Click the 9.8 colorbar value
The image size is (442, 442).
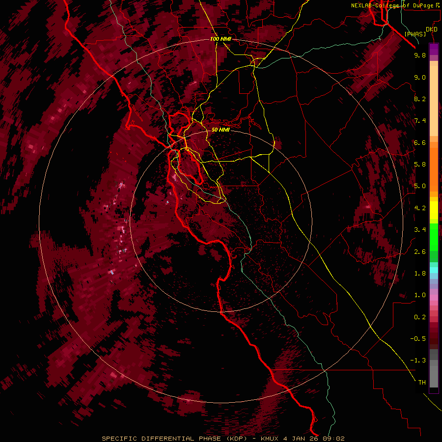click(x=420, y=55)
